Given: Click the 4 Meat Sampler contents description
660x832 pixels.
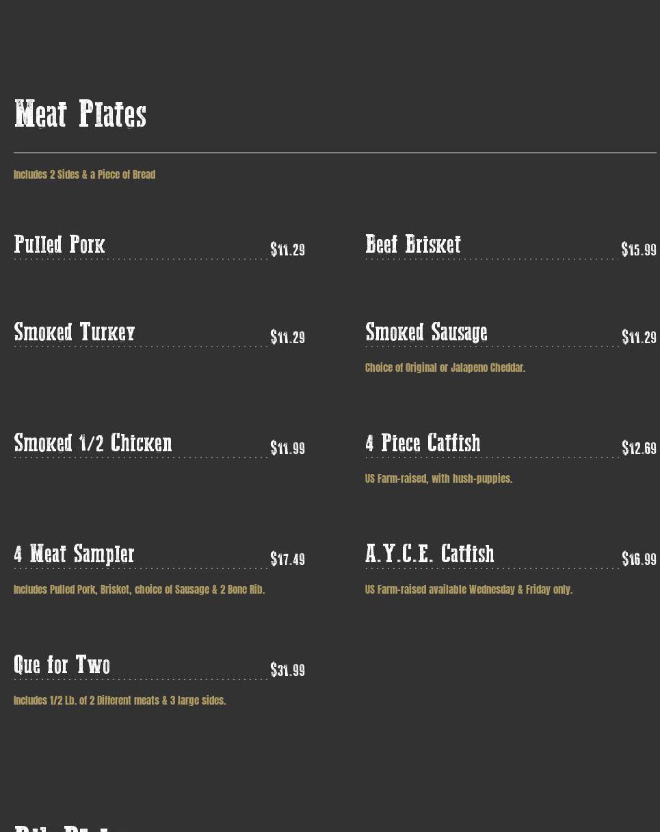Looking at the screenshot, I should [139, 590].
